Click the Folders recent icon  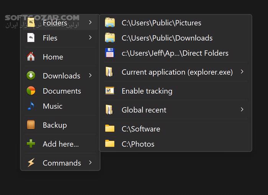point(31,22)
